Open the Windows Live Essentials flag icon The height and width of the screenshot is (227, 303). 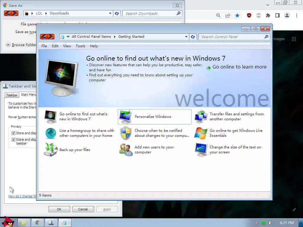tap(201, 133)
